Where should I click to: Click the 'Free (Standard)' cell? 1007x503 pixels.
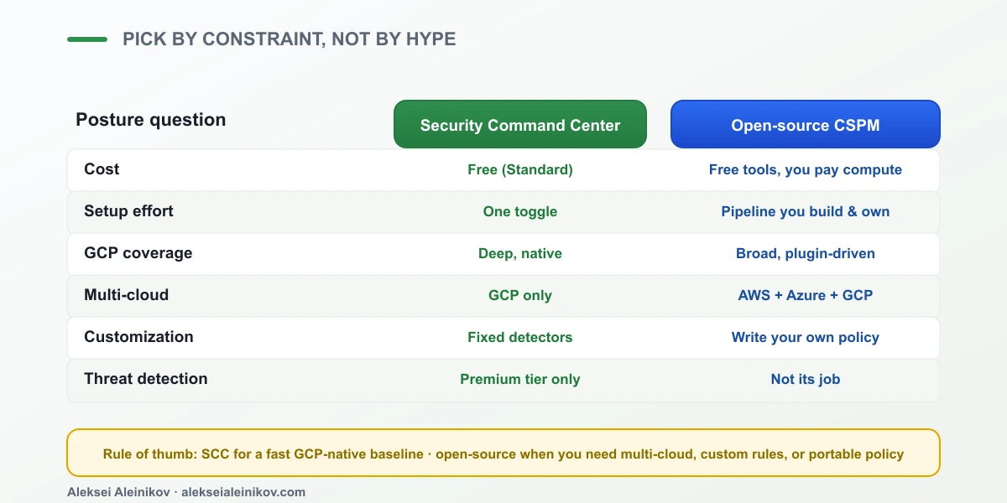[x=520, y=169]
